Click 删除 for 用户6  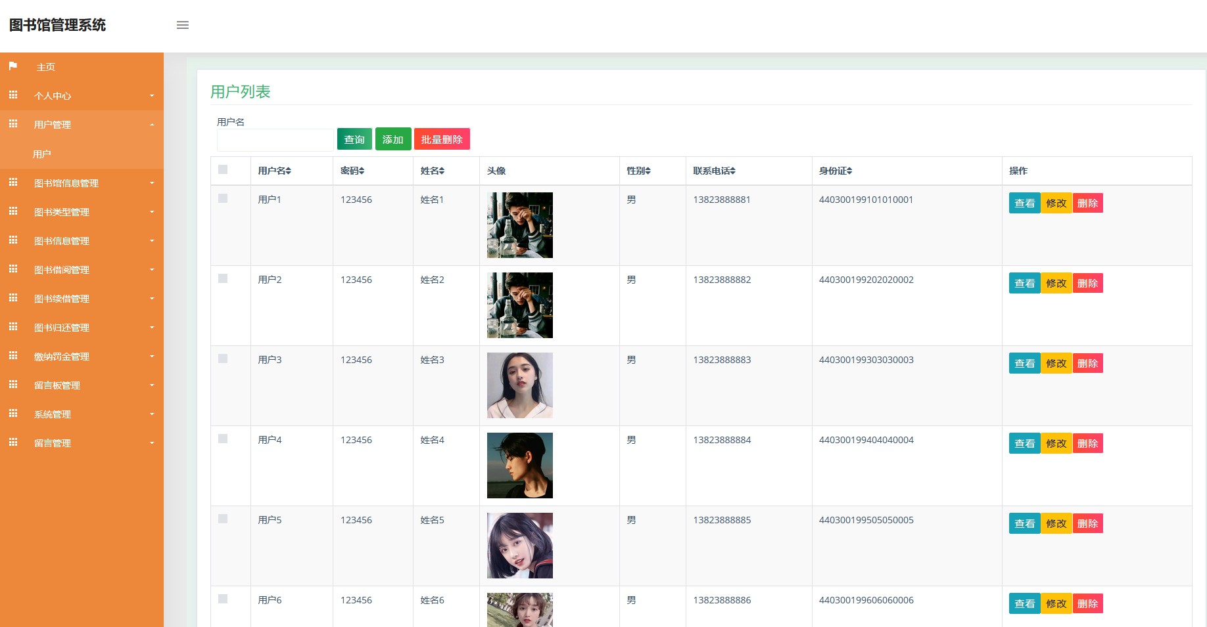click(x=1088, y=603)
